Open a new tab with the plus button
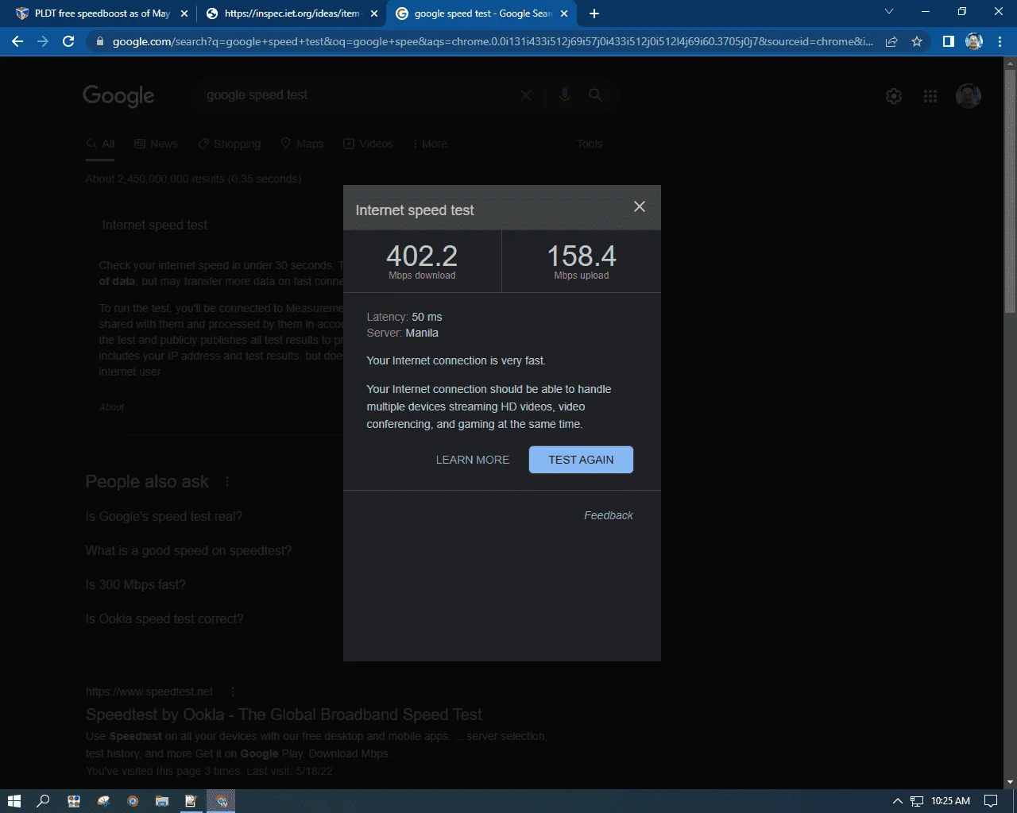This screenshot has height=813, width=1017. (594, 13)
